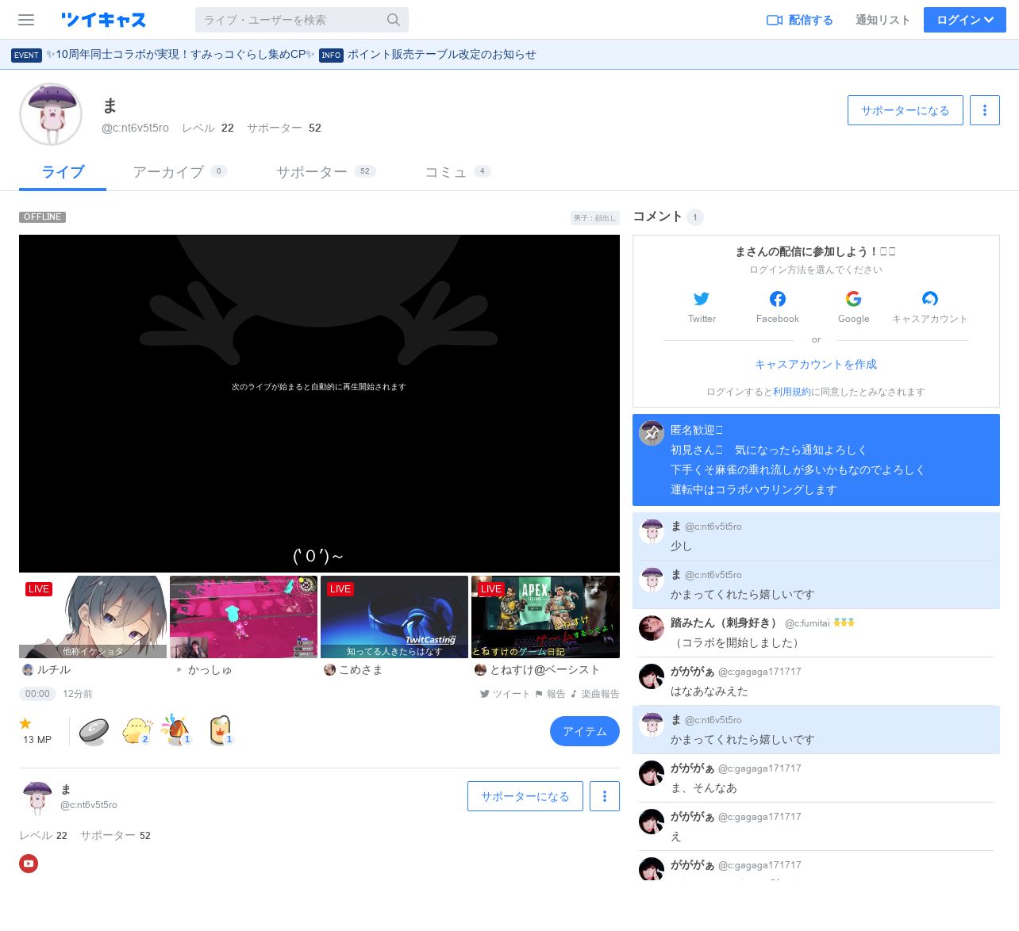
Task: Expand the ログイン dropdown button
Action: (964, 20)
